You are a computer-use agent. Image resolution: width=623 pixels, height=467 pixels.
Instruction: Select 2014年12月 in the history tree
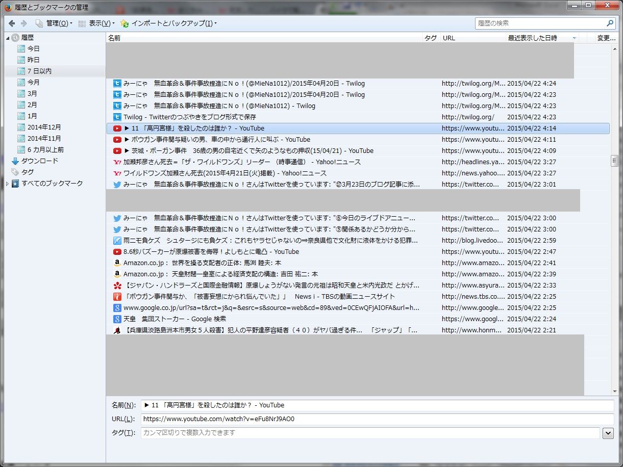[44, 127]
